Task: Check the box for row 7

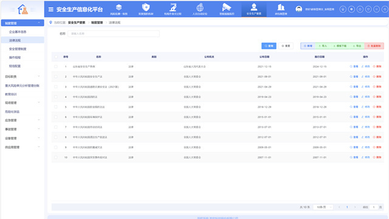Action: click(x=56, y=127)
